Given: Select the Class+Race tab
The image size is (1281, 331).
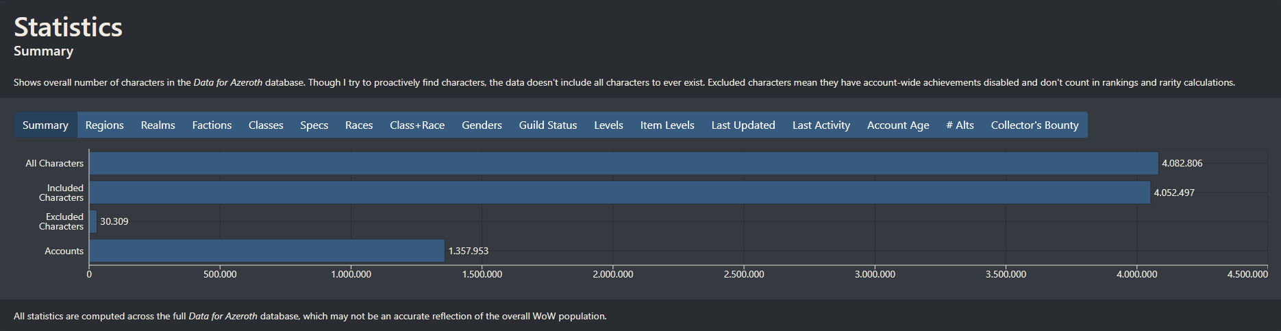Looking at the screenshot, I should point(417,125).
